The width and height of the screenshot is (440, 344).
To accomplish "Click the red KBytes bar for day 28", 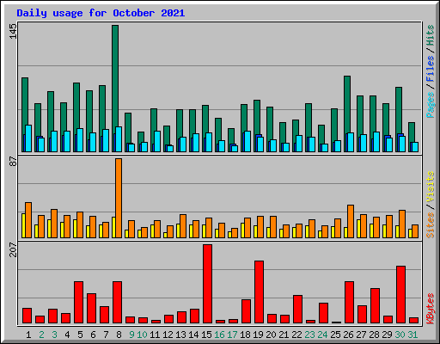I will (375, 305).
